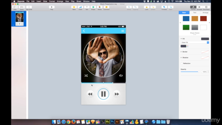
Task: Open Photoshop from the Dock
Action: 112,122
